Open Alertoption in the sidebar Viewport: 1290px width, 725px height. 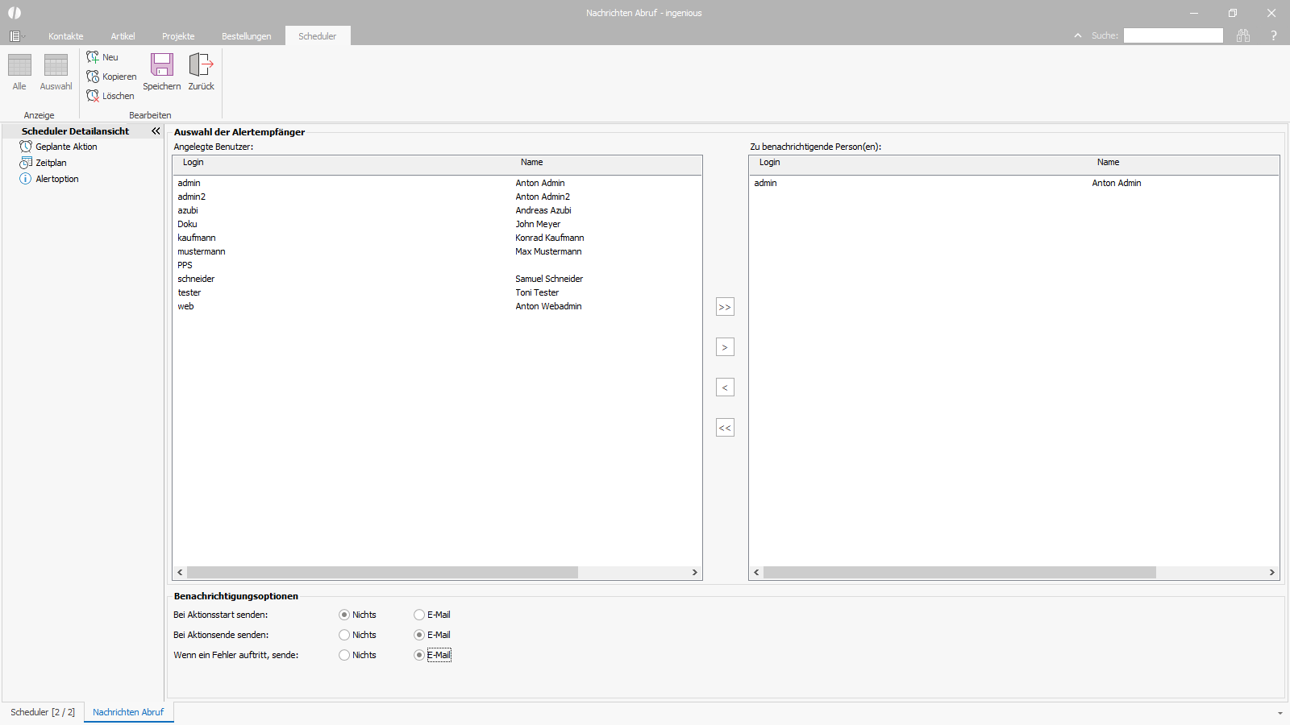coord(48,179)
